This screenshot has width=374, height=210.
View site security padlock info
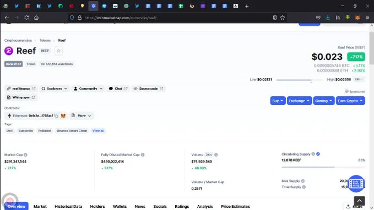click(80, 18)
